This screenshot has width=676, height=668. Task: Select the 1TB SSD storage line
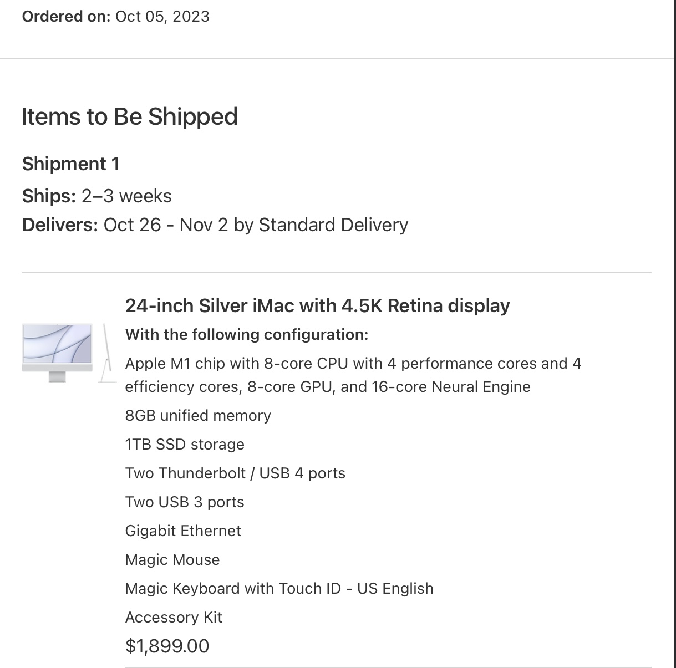point(185,445)
